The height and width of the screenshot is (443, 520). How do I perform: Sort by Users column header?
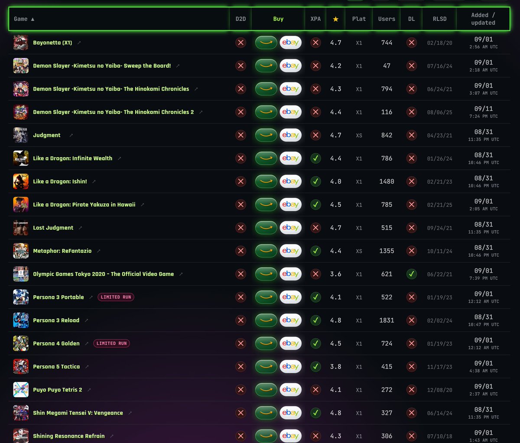pyautogui.click(x=387, y=19)
